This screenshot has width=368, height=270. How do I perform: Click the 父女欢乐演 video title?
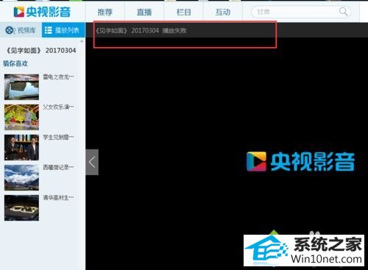58,107
